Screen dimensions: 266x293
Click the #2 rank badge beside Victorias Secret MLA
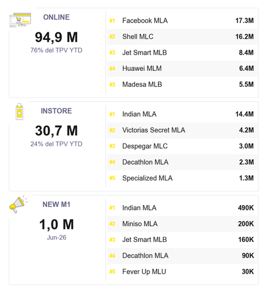(x=112, y=130)
